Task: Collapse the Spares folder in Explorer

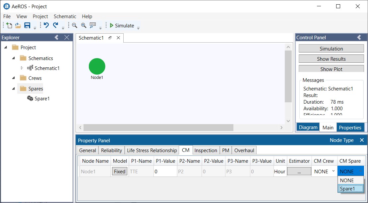Action: 14,89
